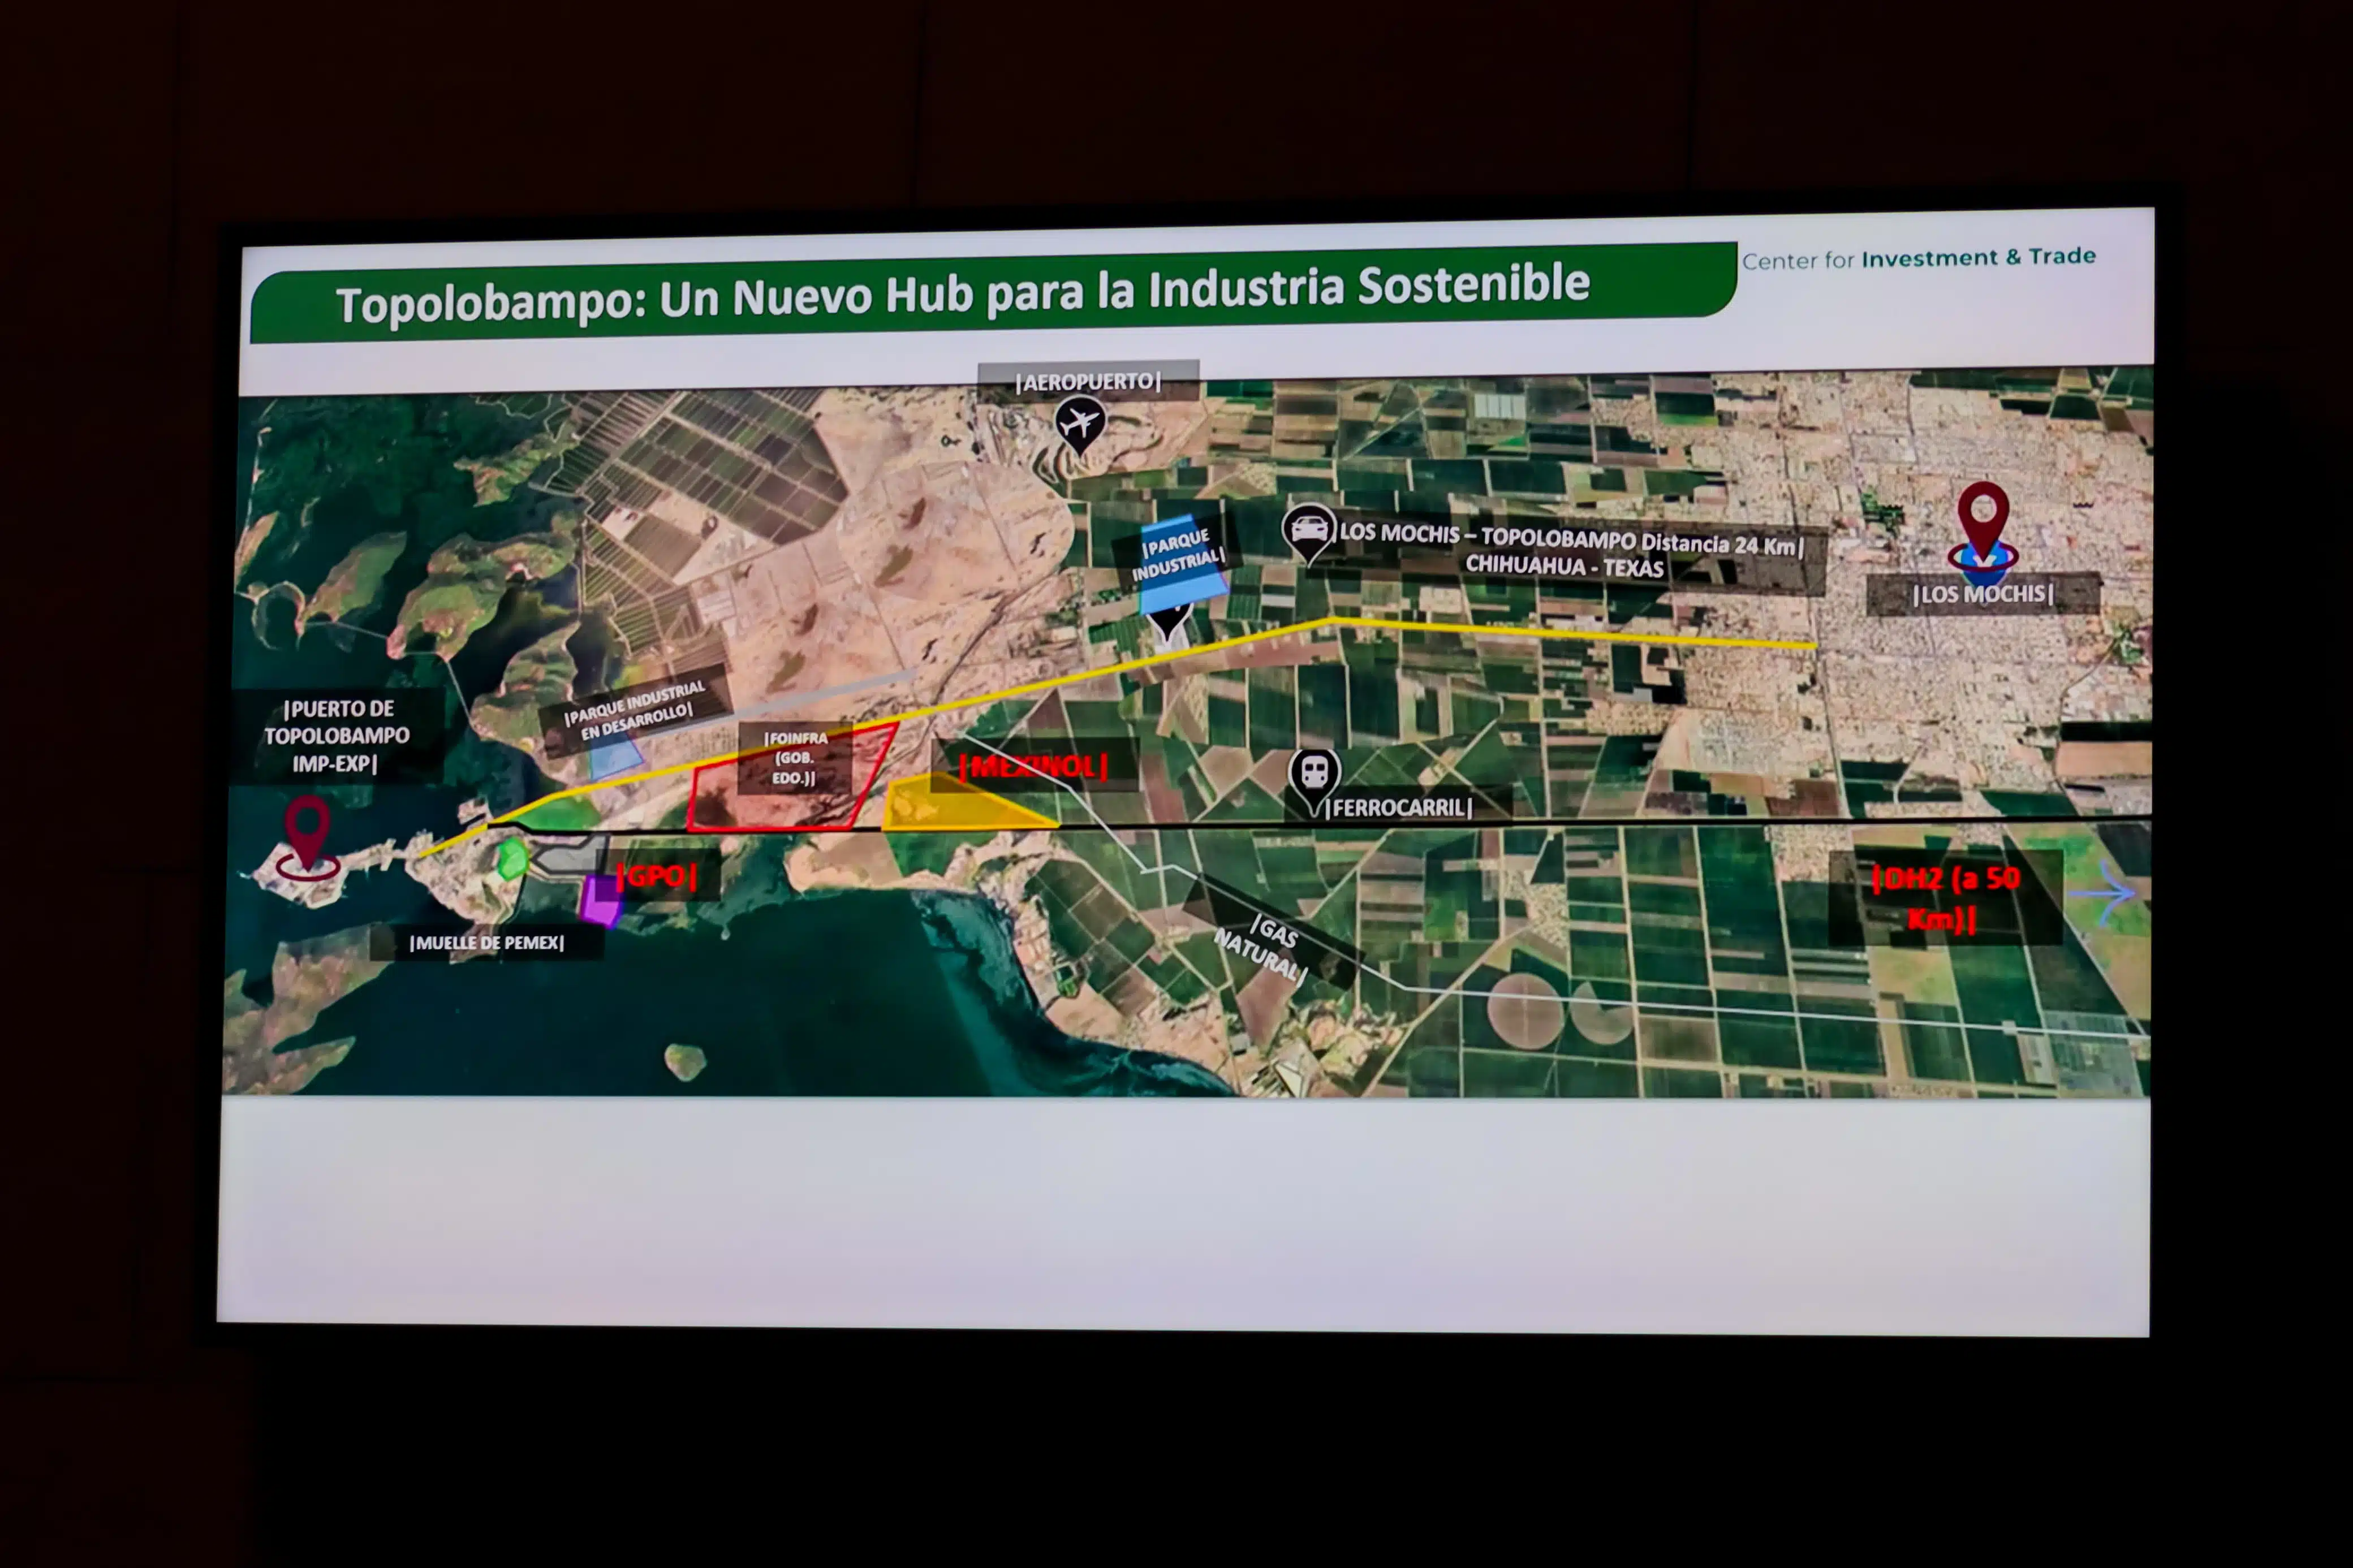Viewport: 2353px width, 1568px height.
Task: Click the red GPO label
Action: 657,876
